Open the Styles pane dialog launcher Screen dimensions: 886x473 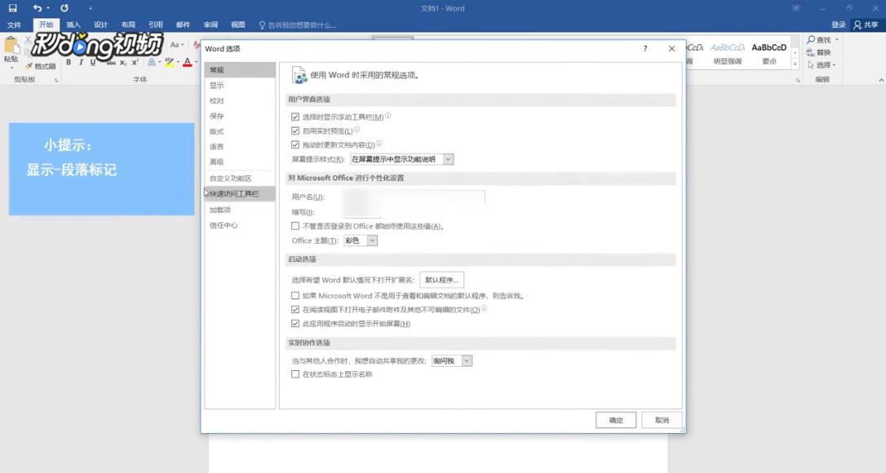[x=798, y=80]
